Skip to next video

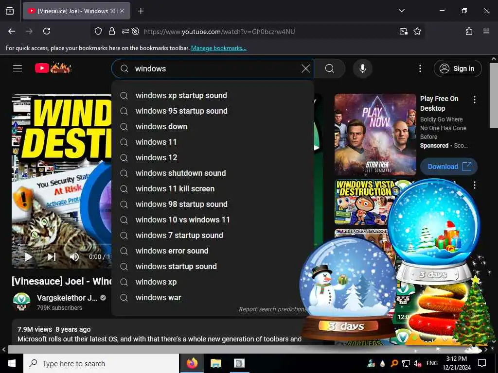[x=52, y=257]
